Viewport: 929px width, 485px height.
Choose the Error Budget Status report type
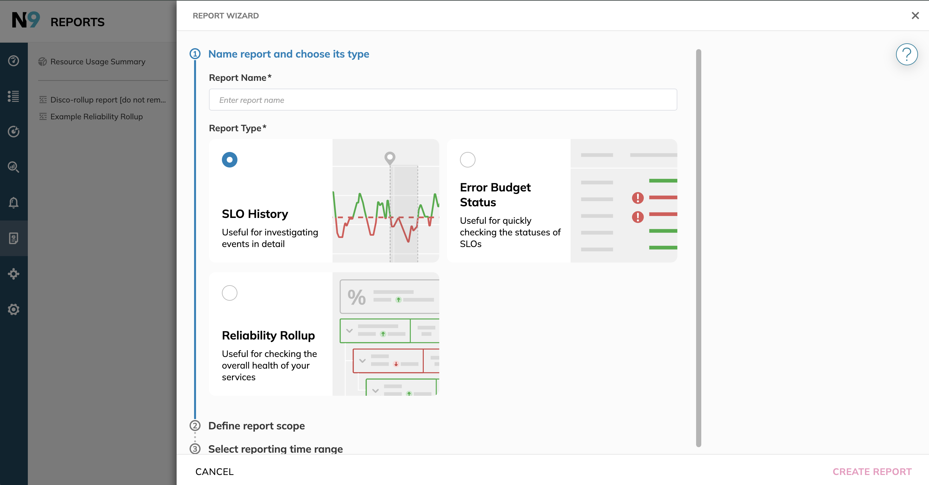point(468,160)
